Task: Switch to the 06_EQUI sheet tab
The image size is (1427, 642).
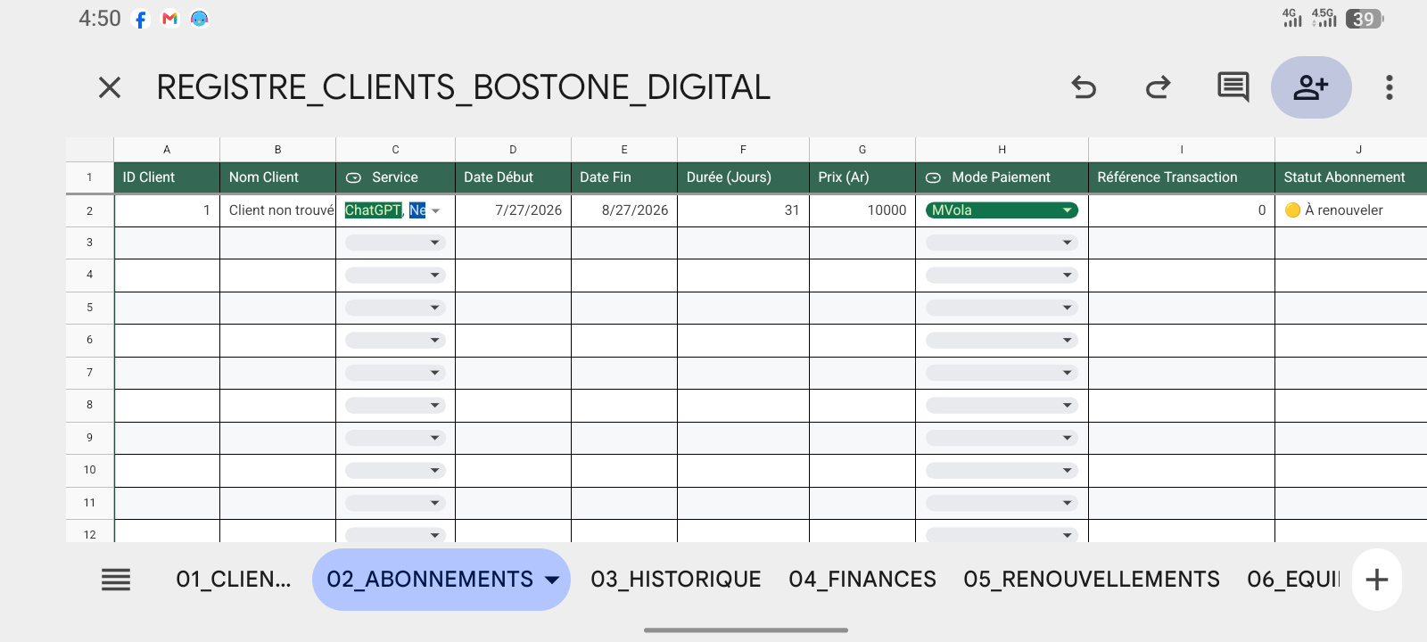Action: pyautogui.click(x=1293, y=580)
